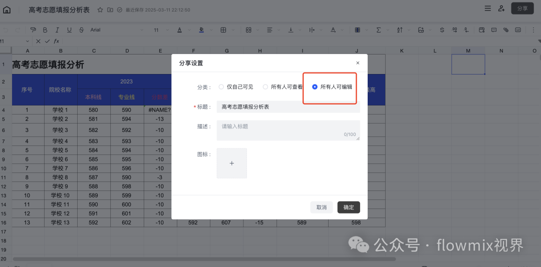Click the vertical align icon
Viewport: 541px width, 267px height.
click(x=291, y=30)
